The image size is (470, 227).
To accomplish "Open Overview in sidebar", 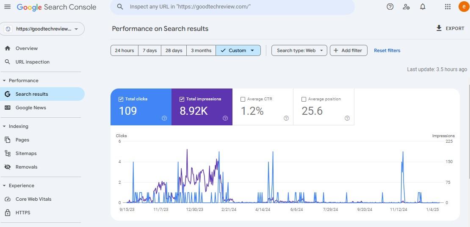I will 27,48.
